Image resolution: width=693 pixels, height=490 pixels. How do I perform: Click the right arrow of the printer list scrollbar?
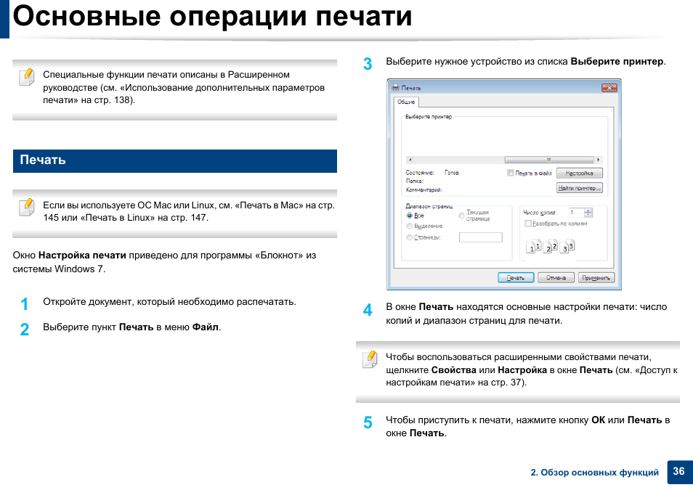(599, 160)
